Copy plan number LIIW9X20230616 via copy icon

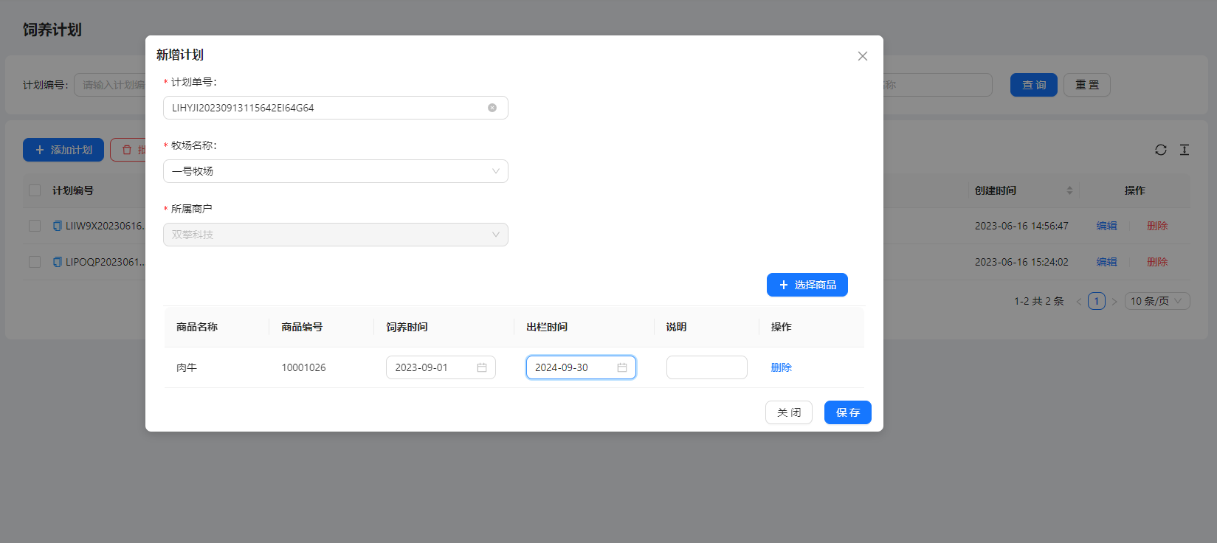58,226
